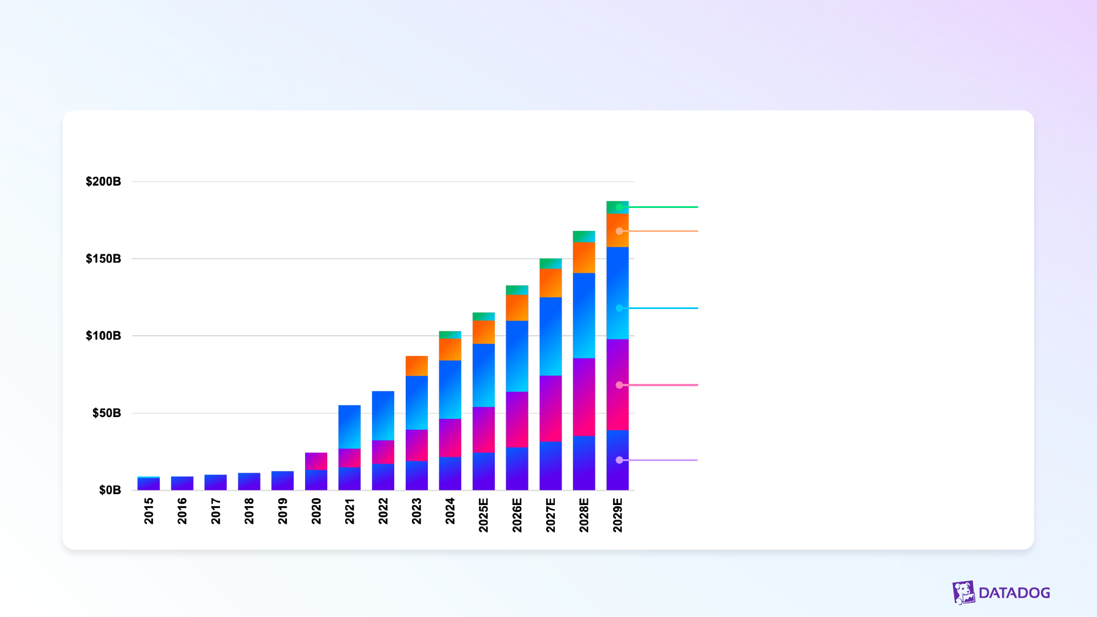Click the cyan callout dot on 2029E bar
The height and width of the screenshot is (617, 1097).
pyautogui.click(x=619, y=308)
